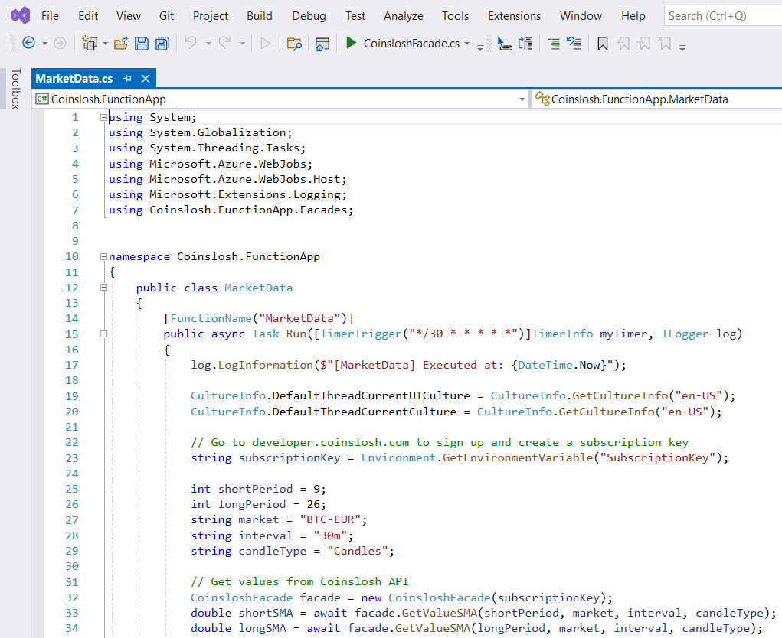
Task: Open the Debug menu
Action: 309,16
